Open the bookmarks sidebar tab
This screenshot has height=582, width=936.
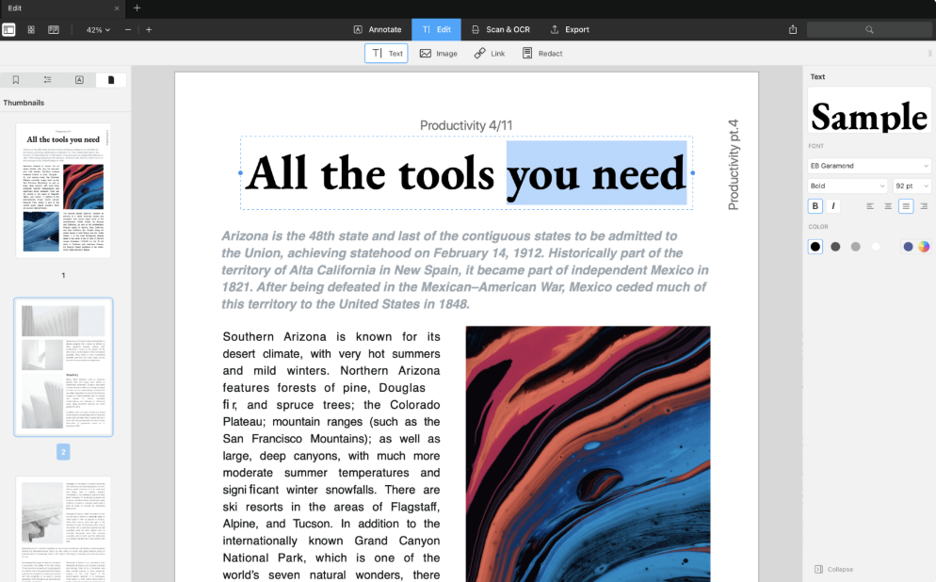click(x=16, y=80)
